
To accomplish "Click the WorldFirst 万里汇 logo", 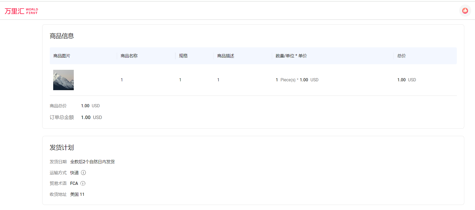I will 21,11.
